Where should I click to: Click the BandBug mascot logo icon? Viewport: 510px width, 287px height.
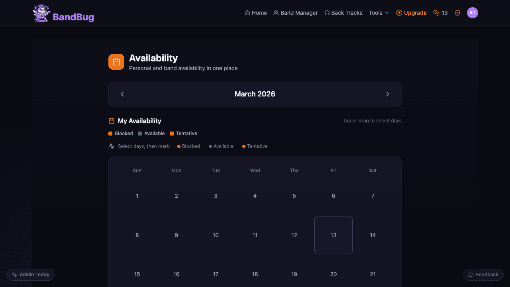click(x=41, y=12)
